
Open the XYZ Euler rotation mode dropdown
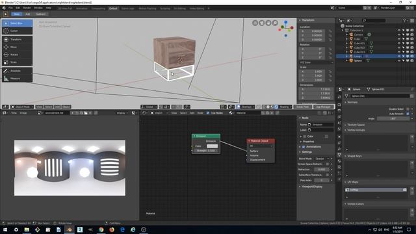317,62
